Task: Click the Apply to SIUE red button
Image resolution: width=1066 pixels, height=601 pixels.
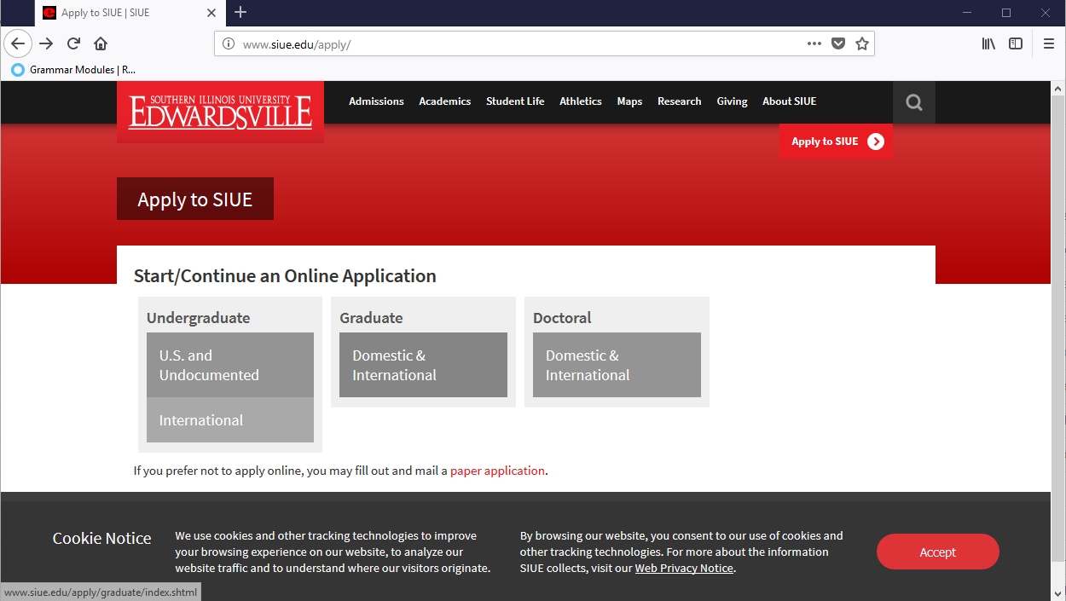Action: pos(836,142)
